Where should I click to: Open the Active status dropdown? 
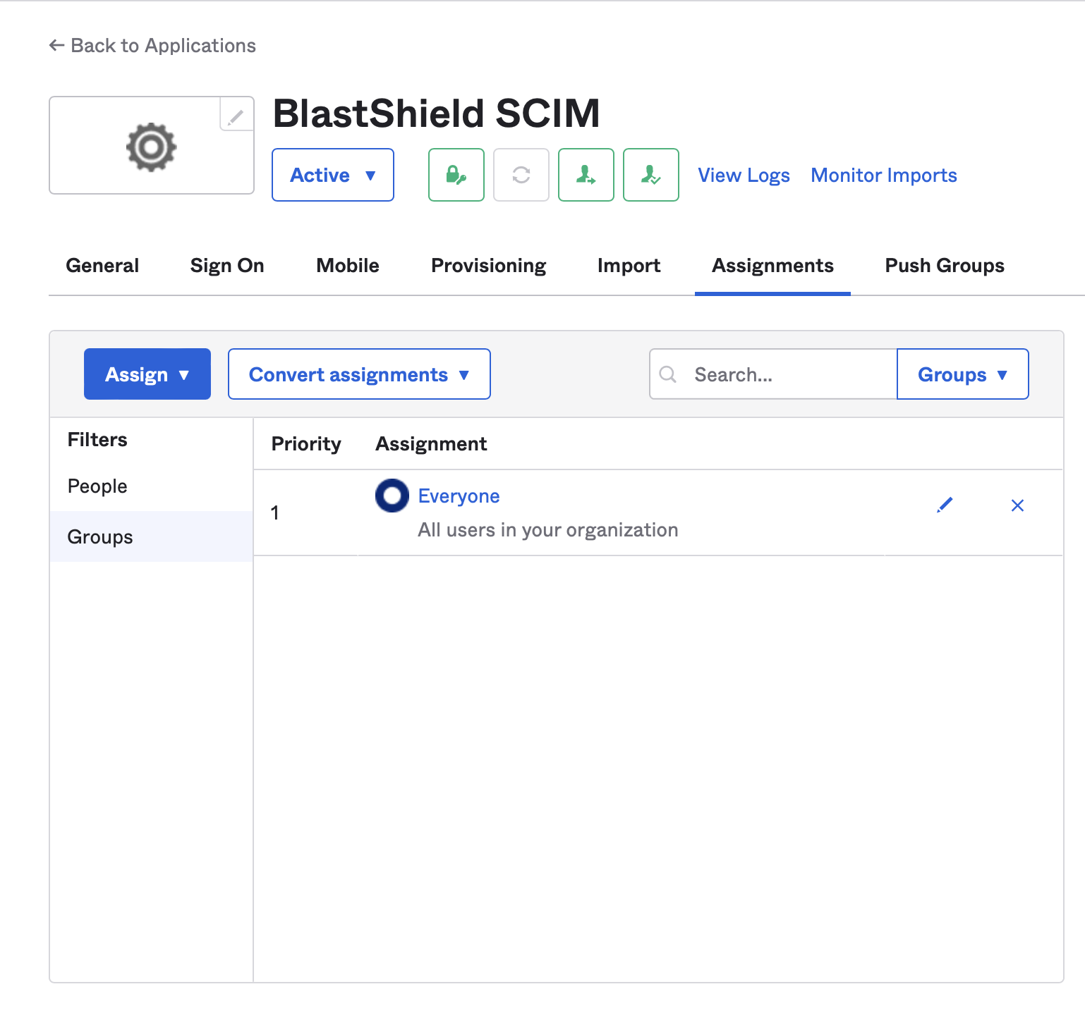click(x=332, y=175)
